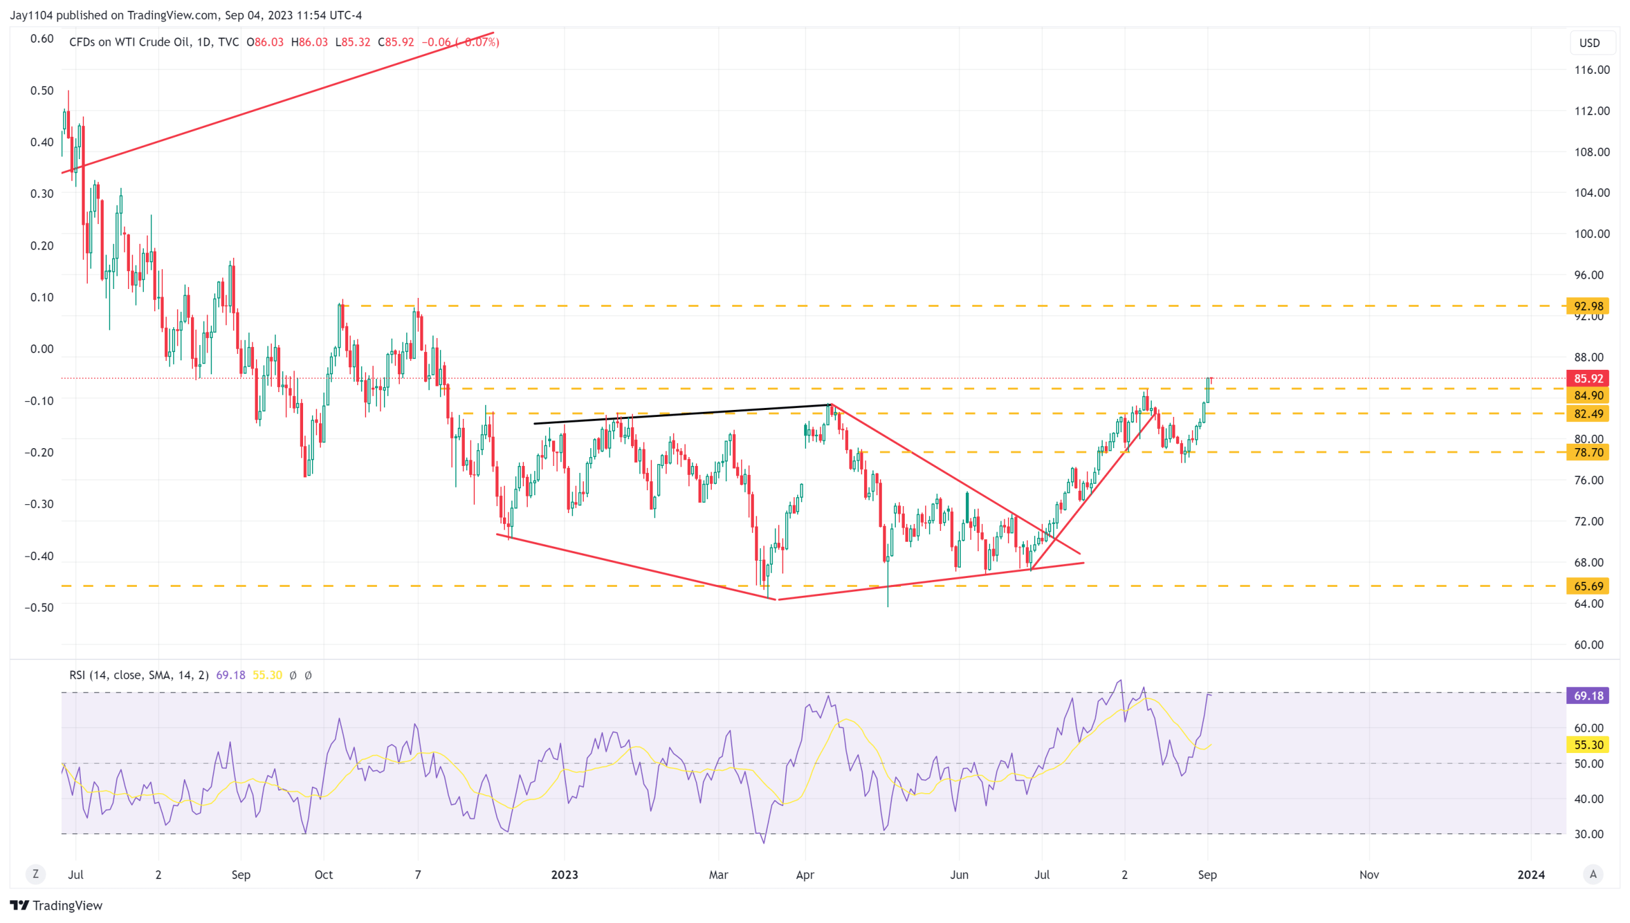Image resolution: width=1630 pixels, height=923 pixels.
Task: Click the 2023 label on the time axis
Action: coord(564,875)
